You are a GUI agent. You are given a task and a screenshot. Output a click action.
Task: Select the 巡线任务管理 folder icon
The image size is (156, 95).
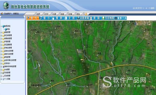pos(3,51)
